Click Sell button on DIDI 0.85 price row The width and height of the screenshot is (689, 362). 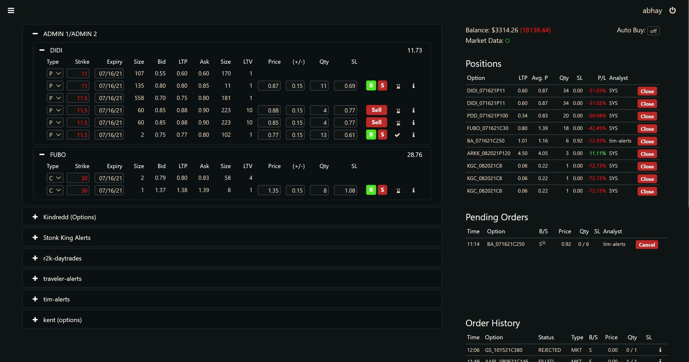pyautogui.click(x=376, y=122)
